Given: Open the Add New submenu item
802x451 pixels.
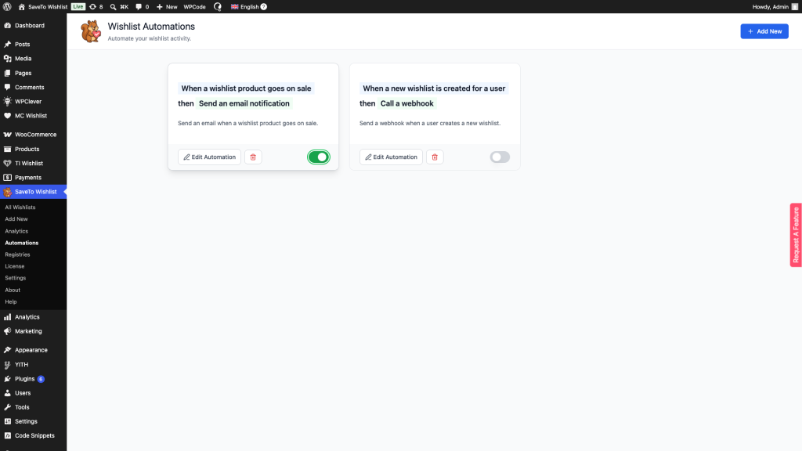Looking at the screenshot, I should click(x=16, y=219).
